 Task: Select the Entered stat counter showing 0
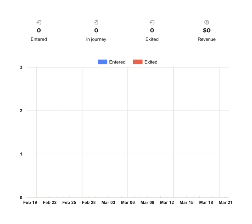(39, 30)
